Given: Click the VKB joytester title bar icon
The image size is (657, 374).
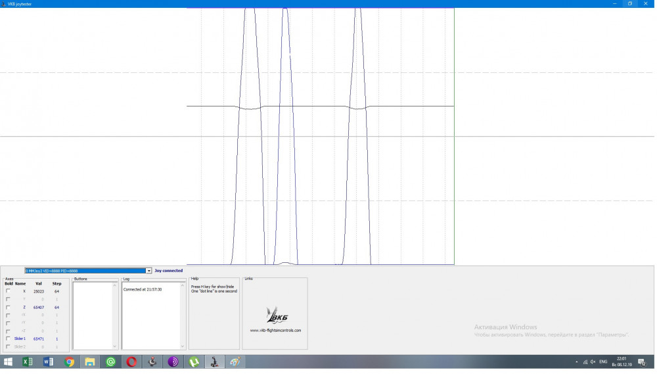Looking at the screenshot, I should (x=4, y=4).
